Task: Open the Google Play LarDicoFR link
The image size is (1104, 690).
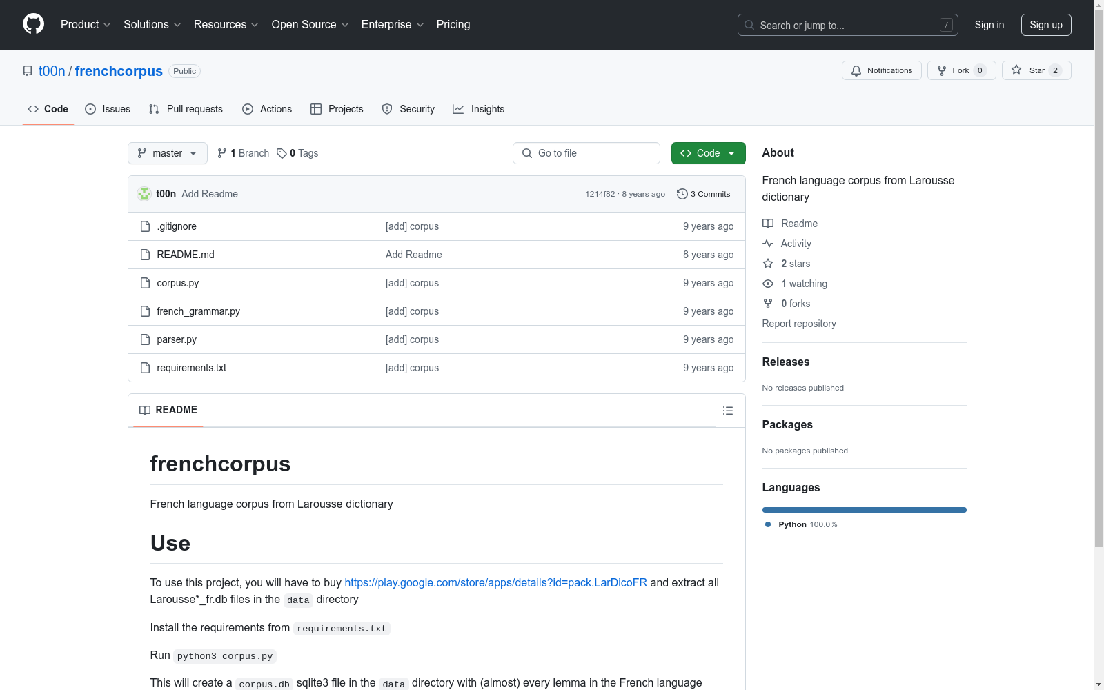Action: pyautogui.click(x=495, y=582)
